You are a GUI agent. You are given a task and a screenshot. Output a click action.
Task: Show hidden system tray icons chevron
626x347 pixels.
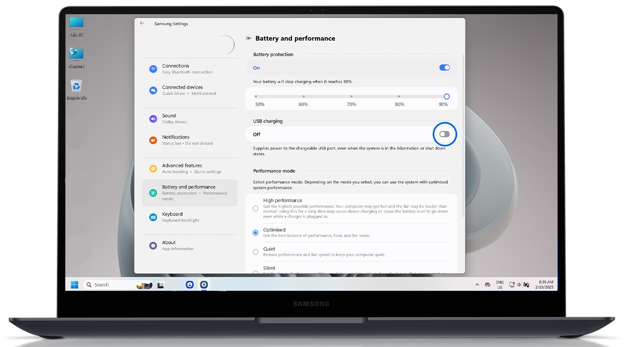tap(477, 284)
